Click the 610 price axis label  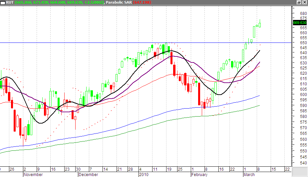303,84
